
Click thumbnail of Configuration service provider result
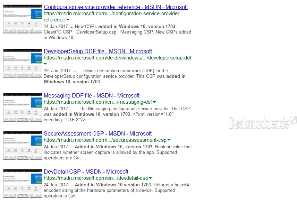[23, 19]
